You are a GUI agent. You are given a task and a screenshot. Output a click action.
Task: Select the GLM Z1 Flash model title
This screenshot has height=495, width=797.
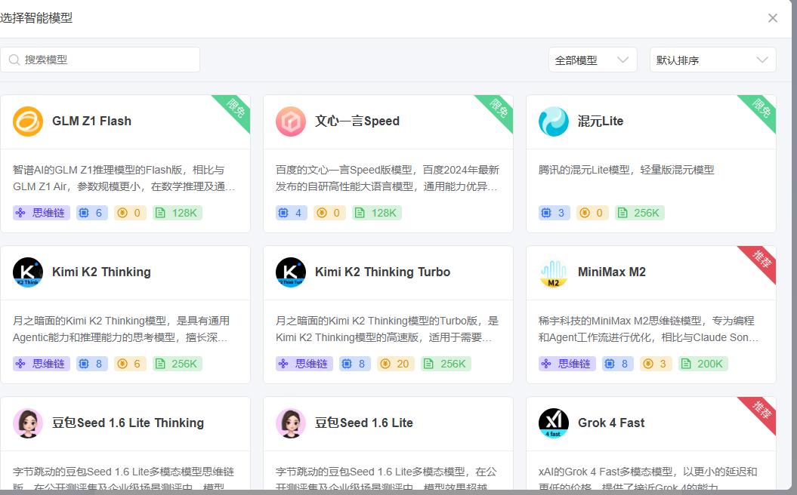[91, 121]
